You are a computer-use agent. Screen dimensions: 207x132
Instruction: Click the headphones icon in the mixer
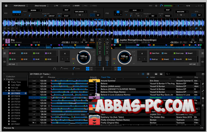(x=55, y=68)
